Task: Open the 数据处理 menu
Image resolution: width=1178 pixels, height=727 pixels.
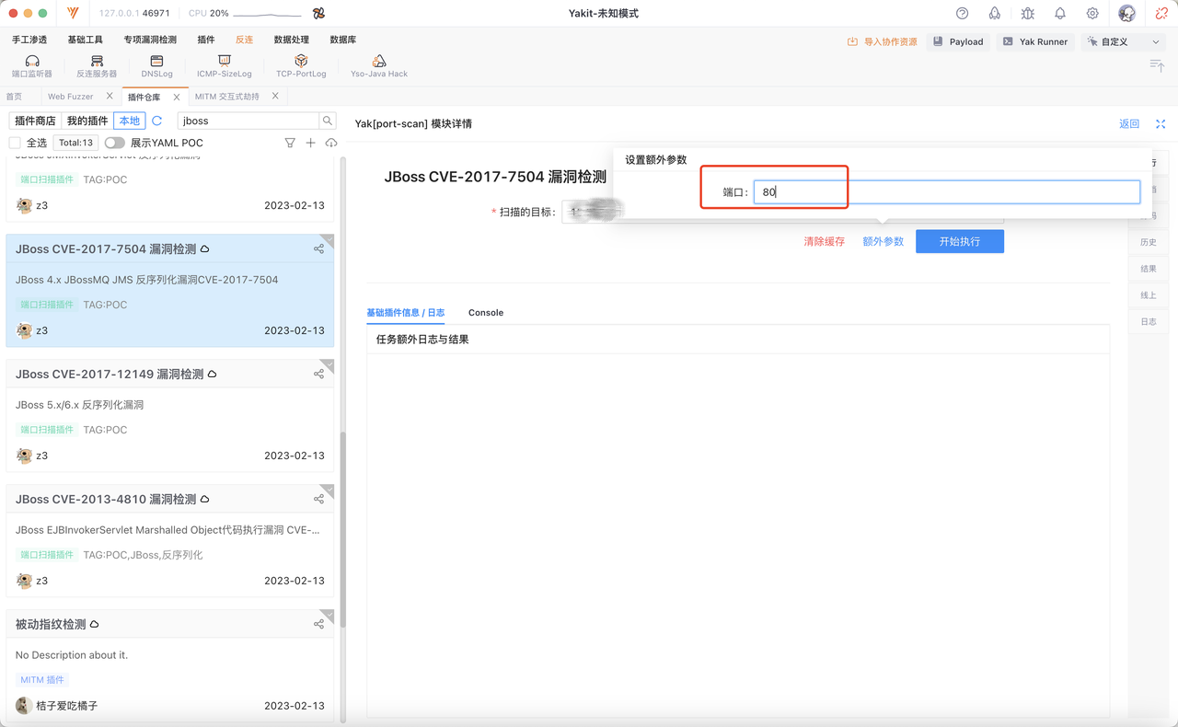Action: [292, 40]
